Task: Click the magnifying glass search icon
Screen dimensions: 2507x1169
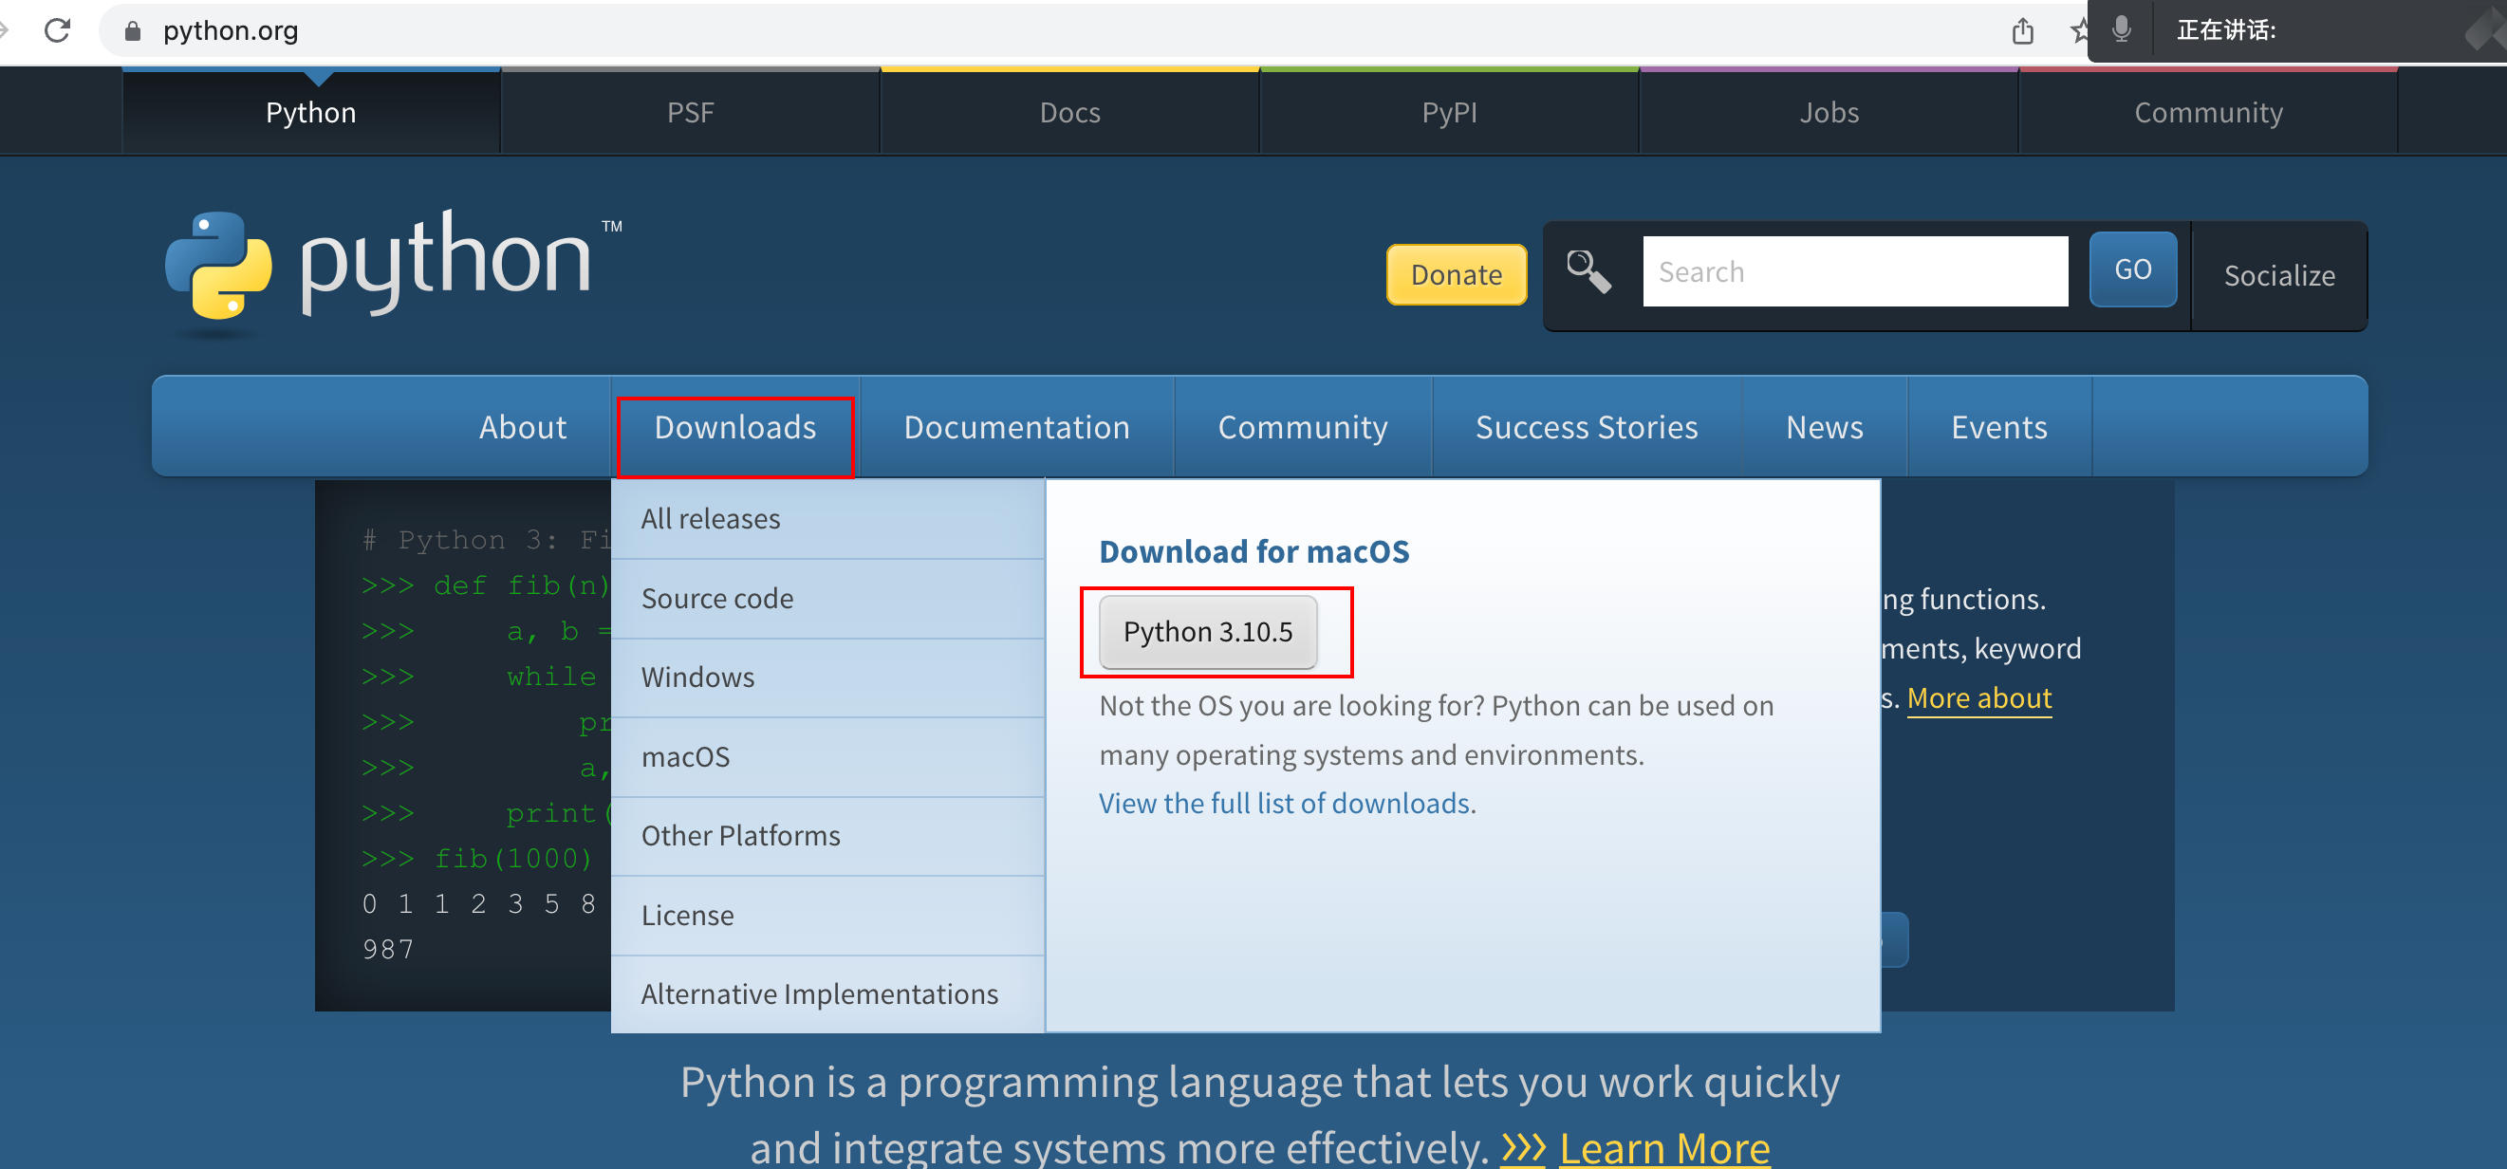Action: (x=1588, y=271)
